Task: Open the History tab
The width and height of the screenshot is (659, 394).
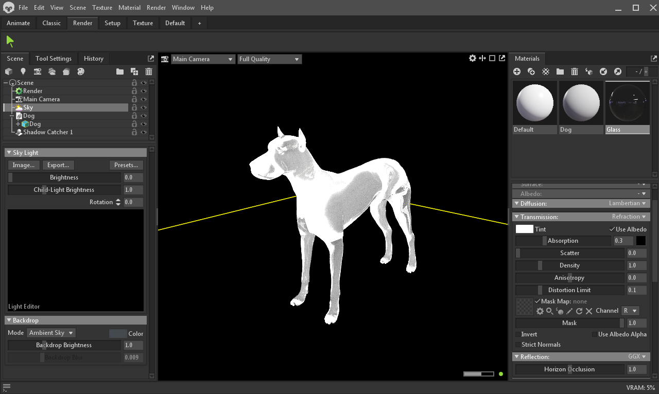Action: 94,59
